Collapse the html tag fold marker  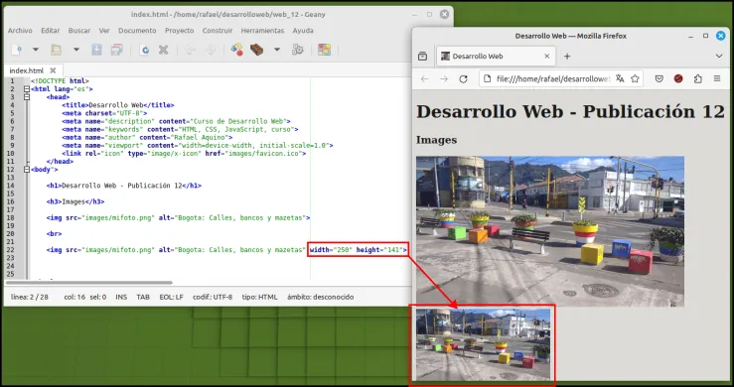click(27, 89)
